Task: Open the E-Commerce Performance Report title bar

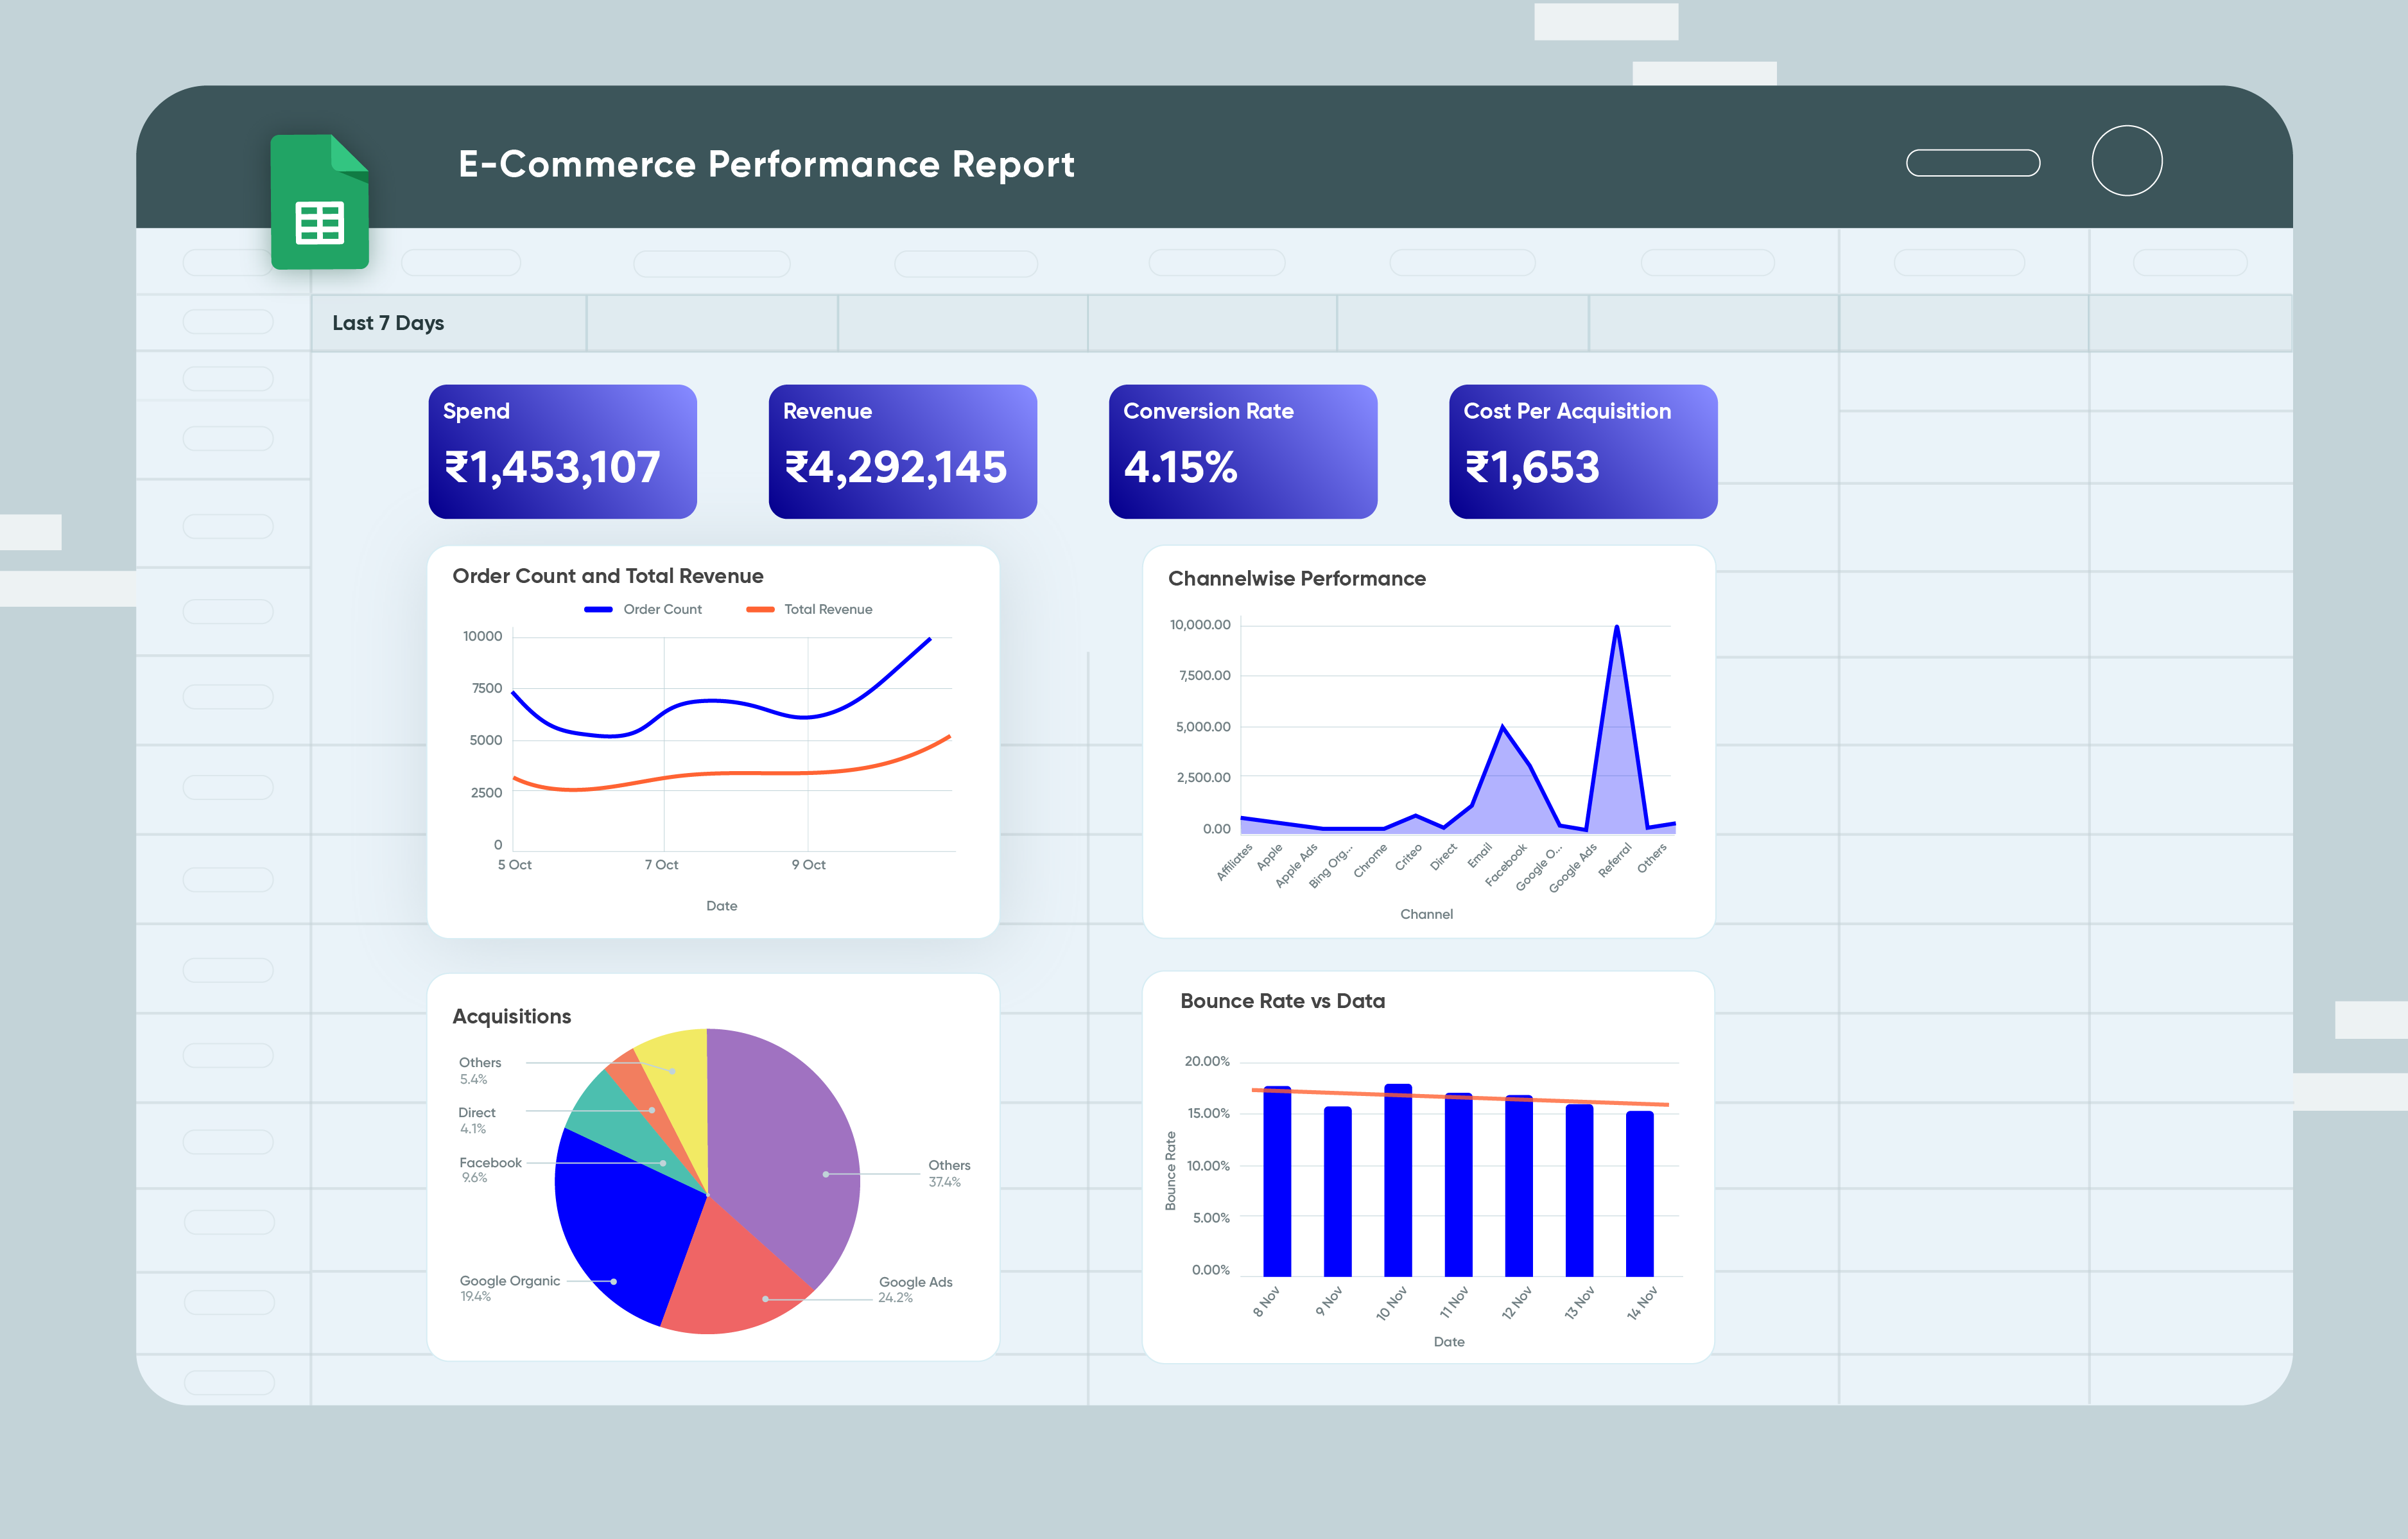Action: (766, 163)
